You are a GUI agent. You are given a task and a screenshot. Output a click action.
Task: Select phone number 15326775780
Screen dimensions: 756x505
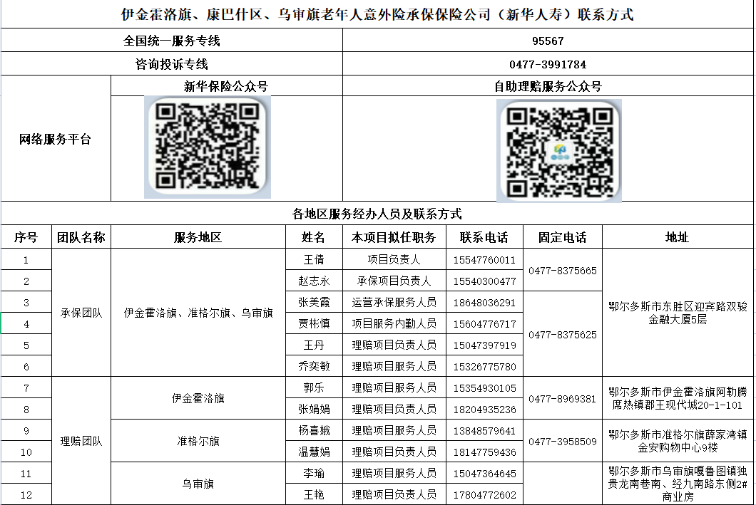click(x=484, y=367)
